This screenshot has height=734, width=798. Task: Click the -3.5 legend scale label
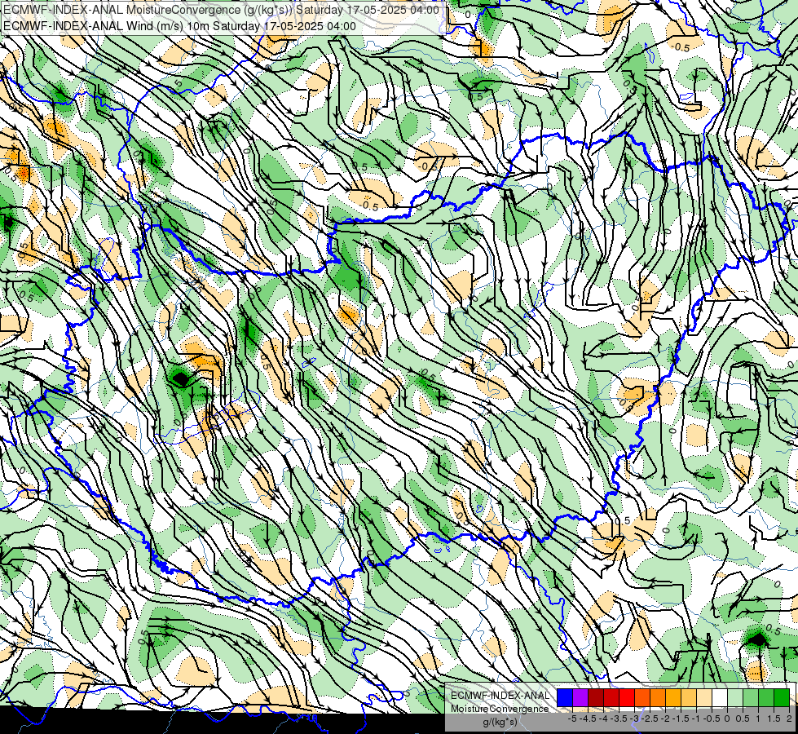(x=619, y=719)
